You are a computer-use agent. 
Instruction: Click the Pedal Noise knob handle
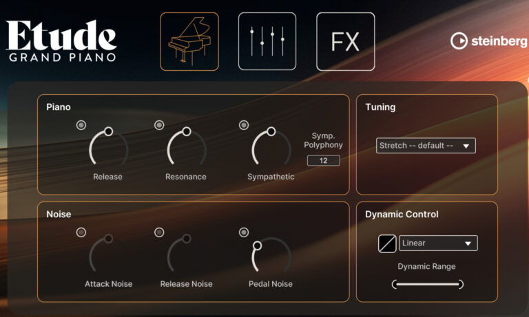(257, 245)
